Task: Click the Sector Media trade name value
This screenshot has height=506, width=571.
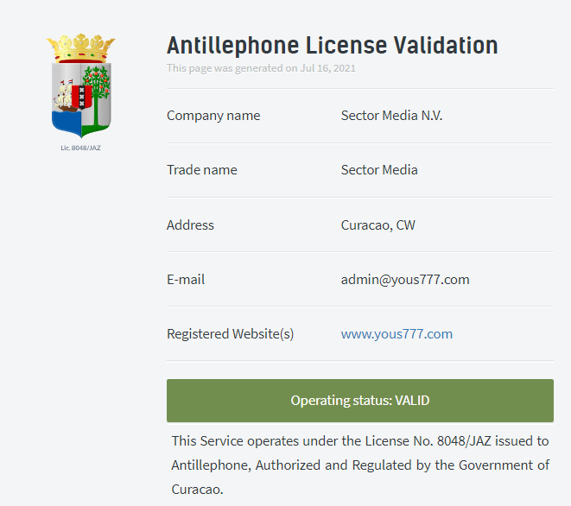Action: 379,170
